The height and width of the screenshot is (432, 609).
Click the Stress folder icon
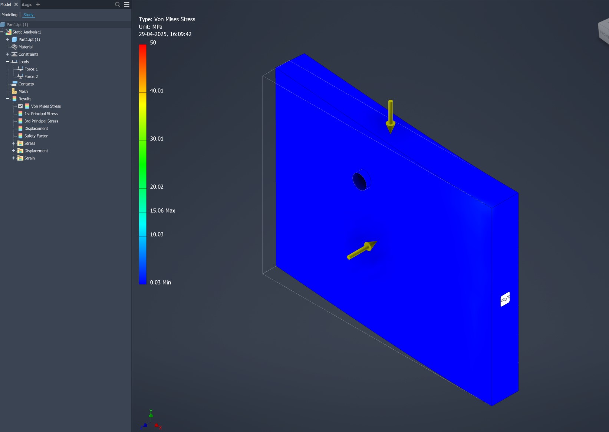20,143
